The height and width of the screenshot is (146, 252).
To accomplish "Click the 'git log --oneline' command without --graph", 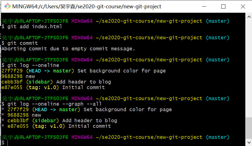I will (30, 65).
